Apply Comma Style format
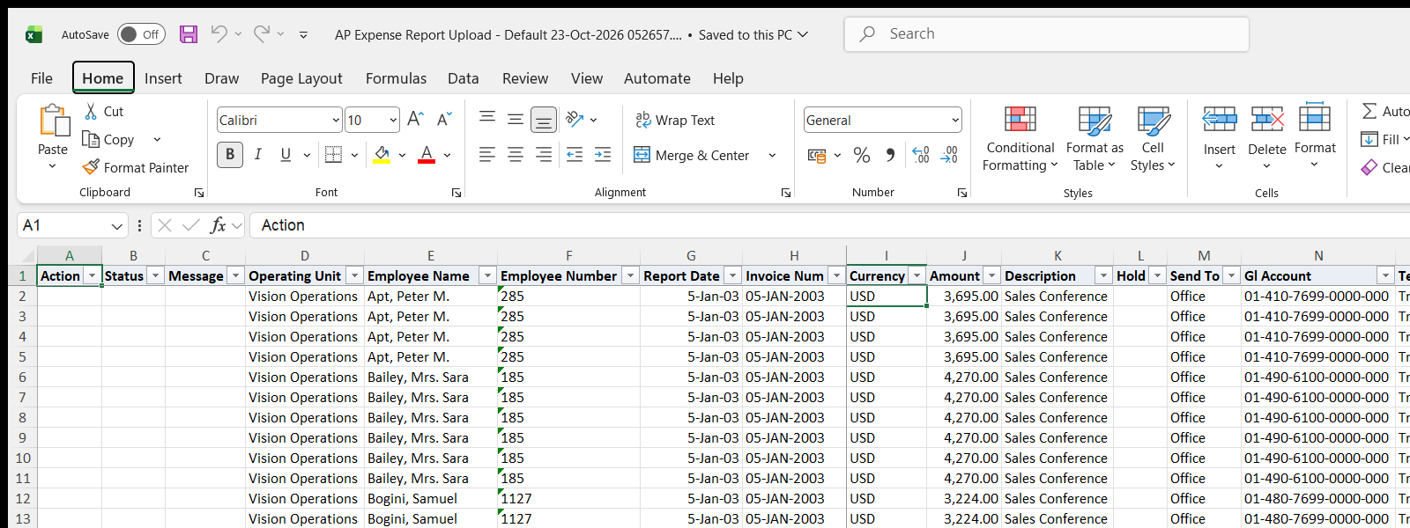 coord(890,156)
